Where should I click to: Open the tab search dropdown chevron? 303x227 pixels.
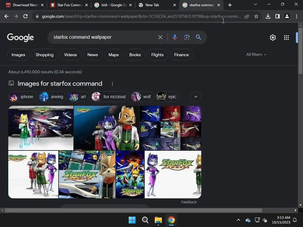[x=255, y=4]
